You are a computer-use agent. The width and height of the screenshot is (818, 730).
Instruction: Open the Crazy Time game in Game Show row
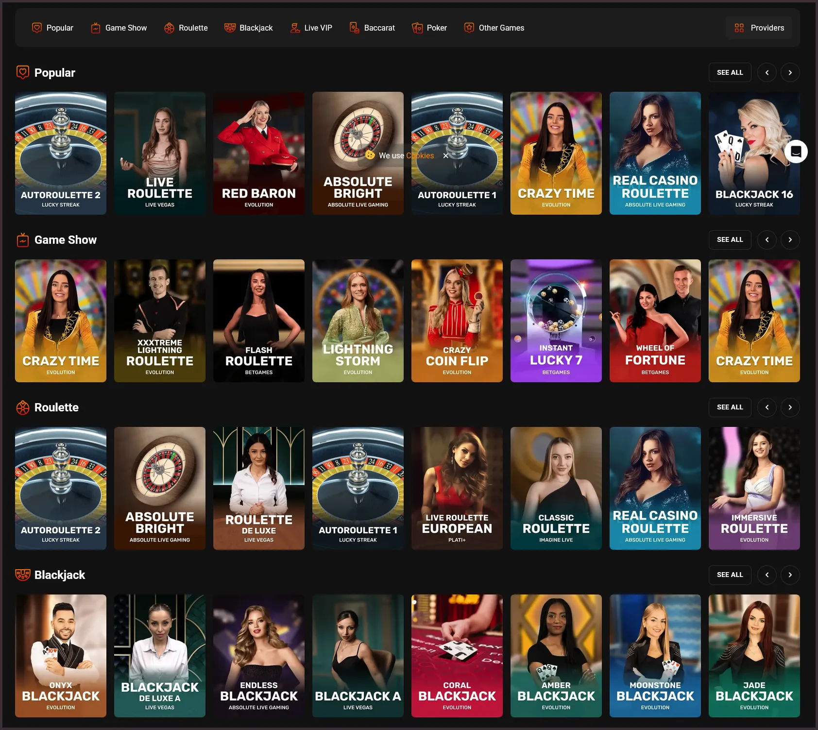click(x=60, y=321)
